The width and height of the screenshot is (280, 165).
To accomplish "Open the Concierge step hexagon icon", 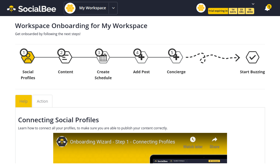I will [x=176, y=57].
